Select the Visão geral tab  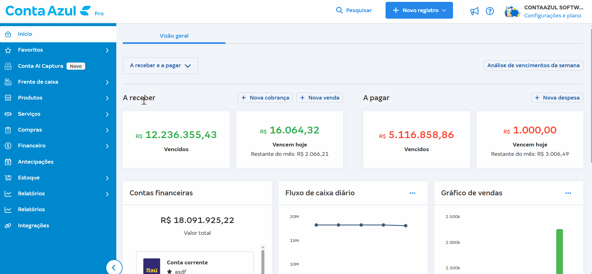click(x=174, y=36)
